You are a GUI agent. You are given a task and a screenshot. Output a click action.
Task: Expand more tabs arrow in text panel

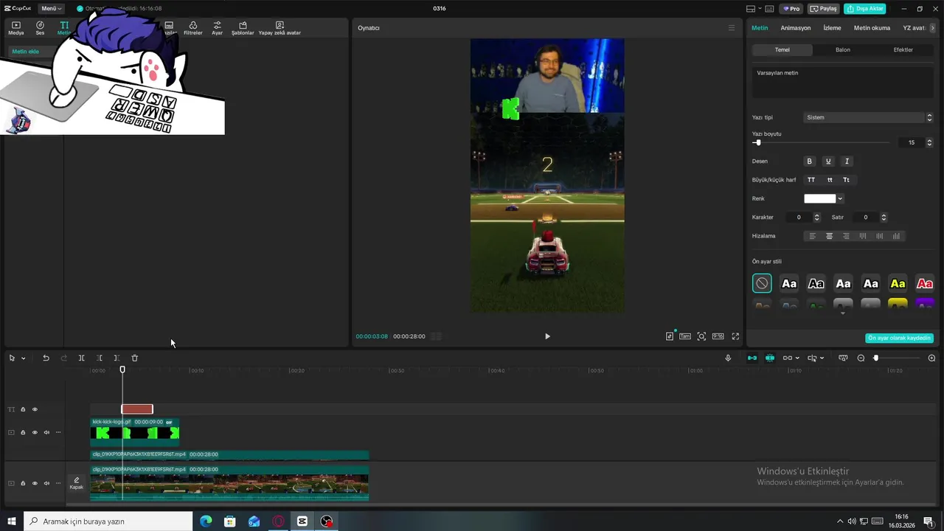pyautogui.click(x=932, y=28)
